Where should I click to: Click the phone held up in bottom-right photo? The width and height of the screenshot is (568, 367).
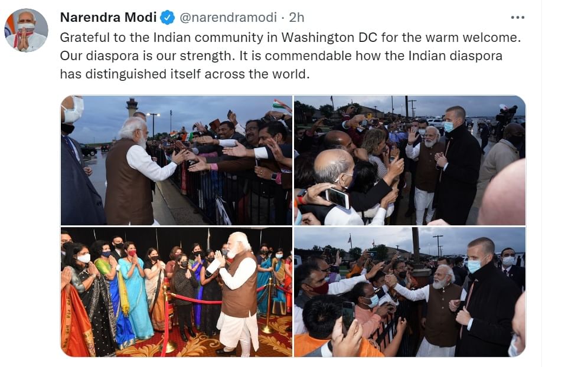(x=348, y=316)
